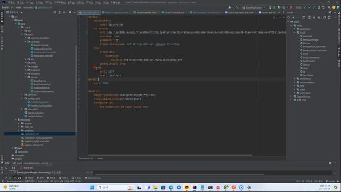Debug the application with bug icon

click(x=274, y=7)
